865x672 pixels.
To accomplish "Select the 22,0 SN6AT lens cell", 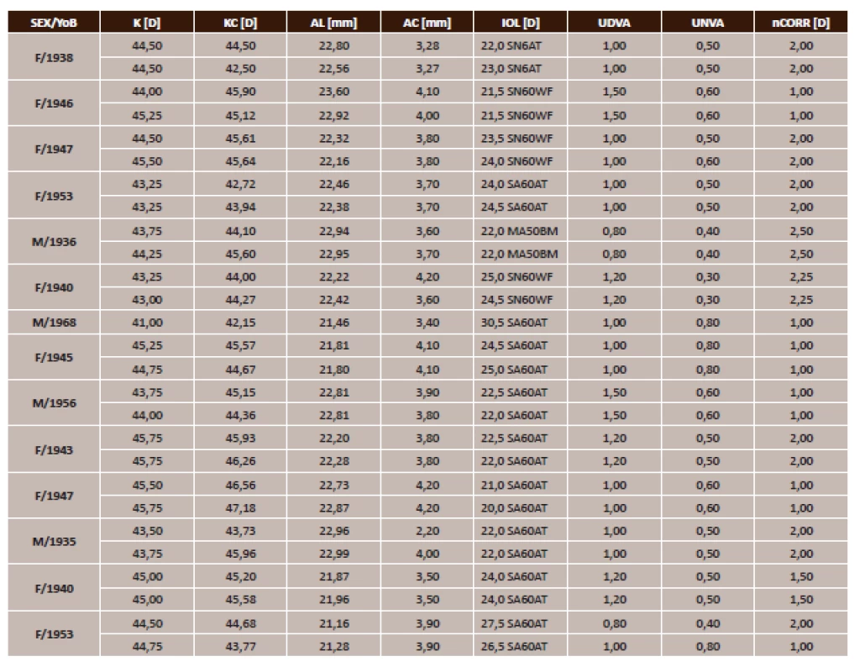I will [520, 46].
